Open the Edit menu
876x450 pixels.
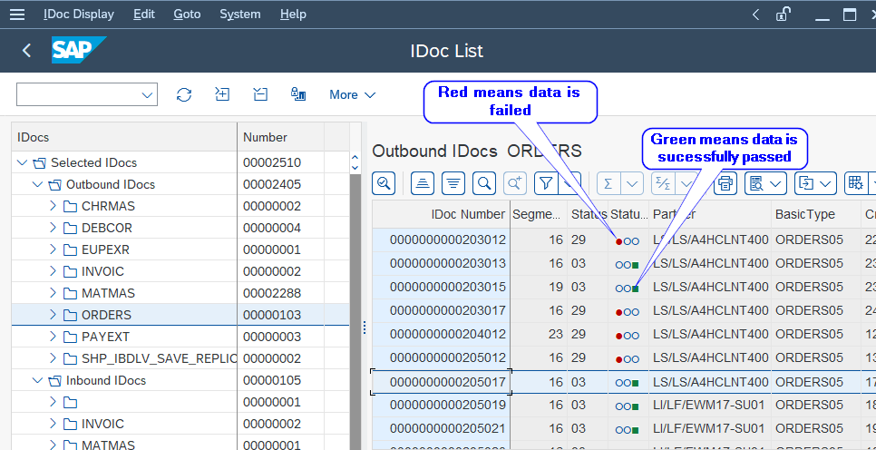pos(144,14)
